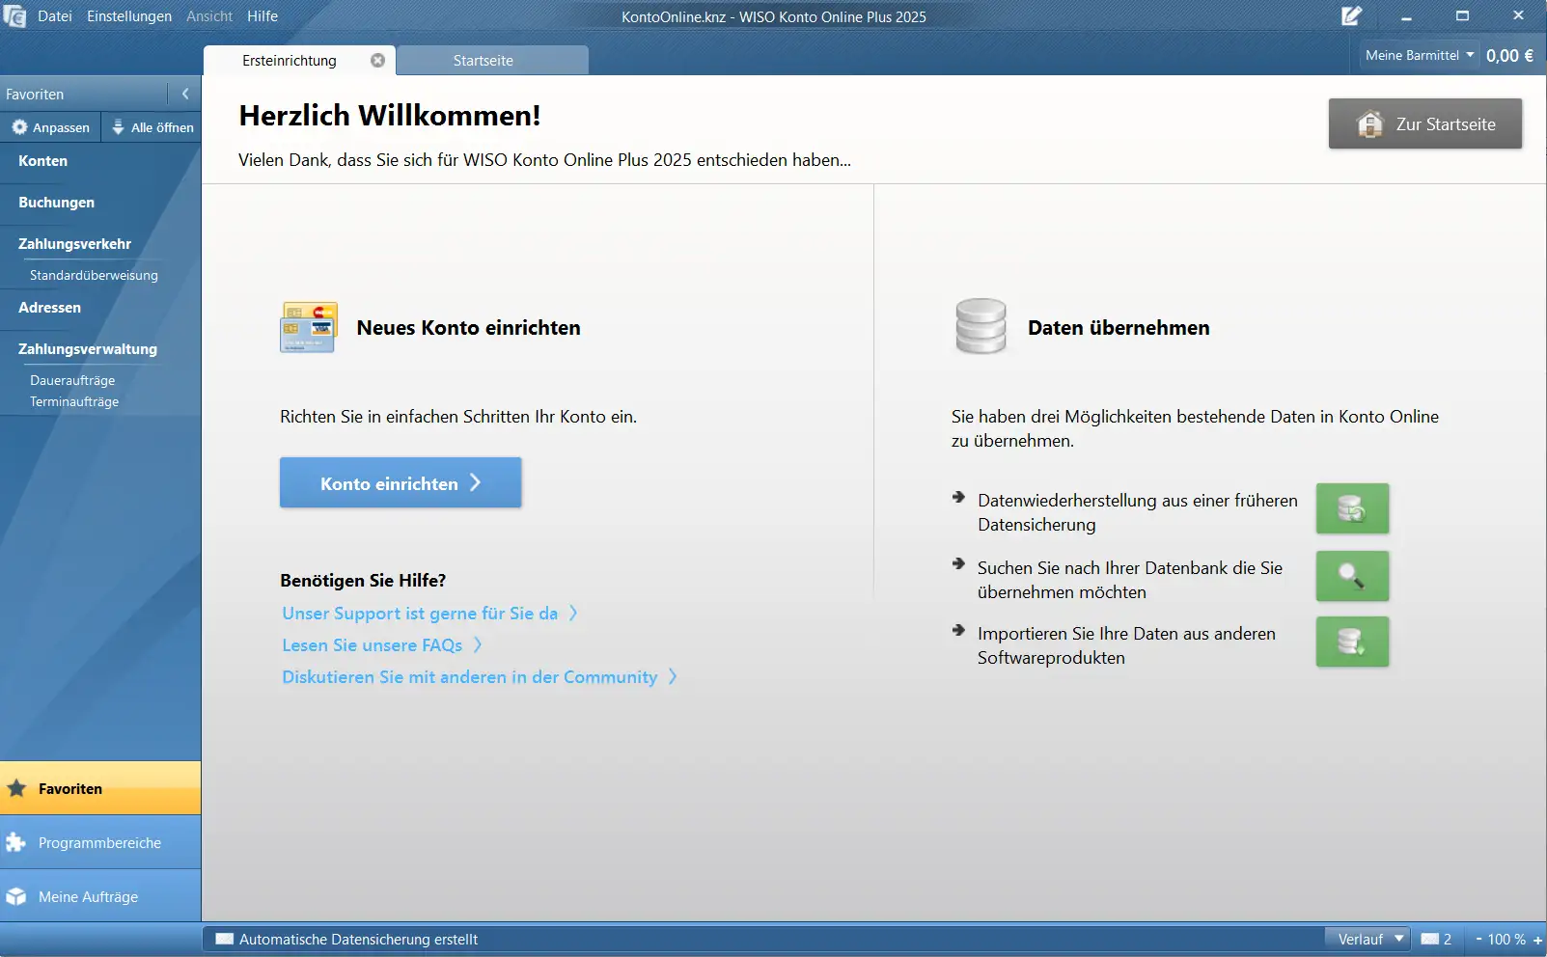This screenshot has height=957, width=1547.
Task: Select Daueraufträge in the sidebar
Action: [72, 380]
